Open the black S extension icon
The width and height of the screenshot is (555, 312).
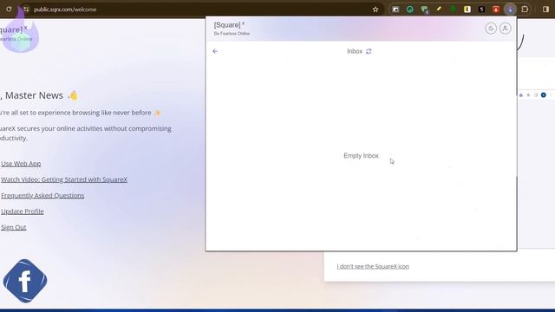[x=482, y=10]
